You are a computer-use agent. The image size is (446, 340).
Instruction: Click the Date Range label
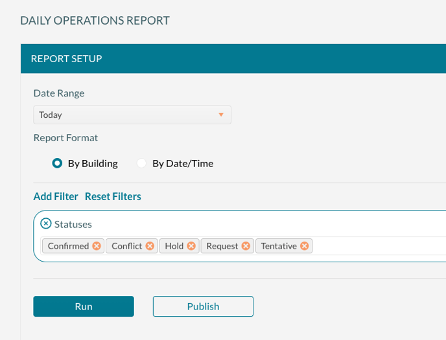(x=59, y=93)
